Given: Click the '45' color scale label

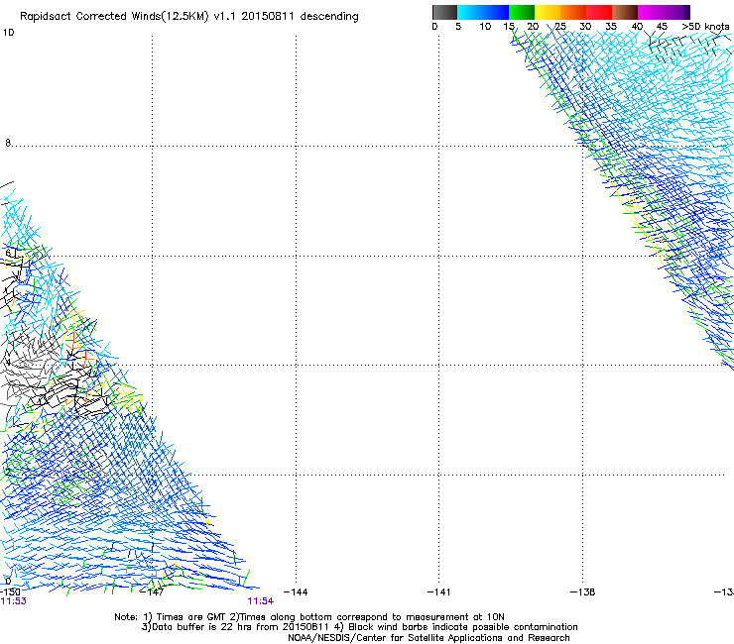Looking at the screenshot, I should click(x=662, y=26).
